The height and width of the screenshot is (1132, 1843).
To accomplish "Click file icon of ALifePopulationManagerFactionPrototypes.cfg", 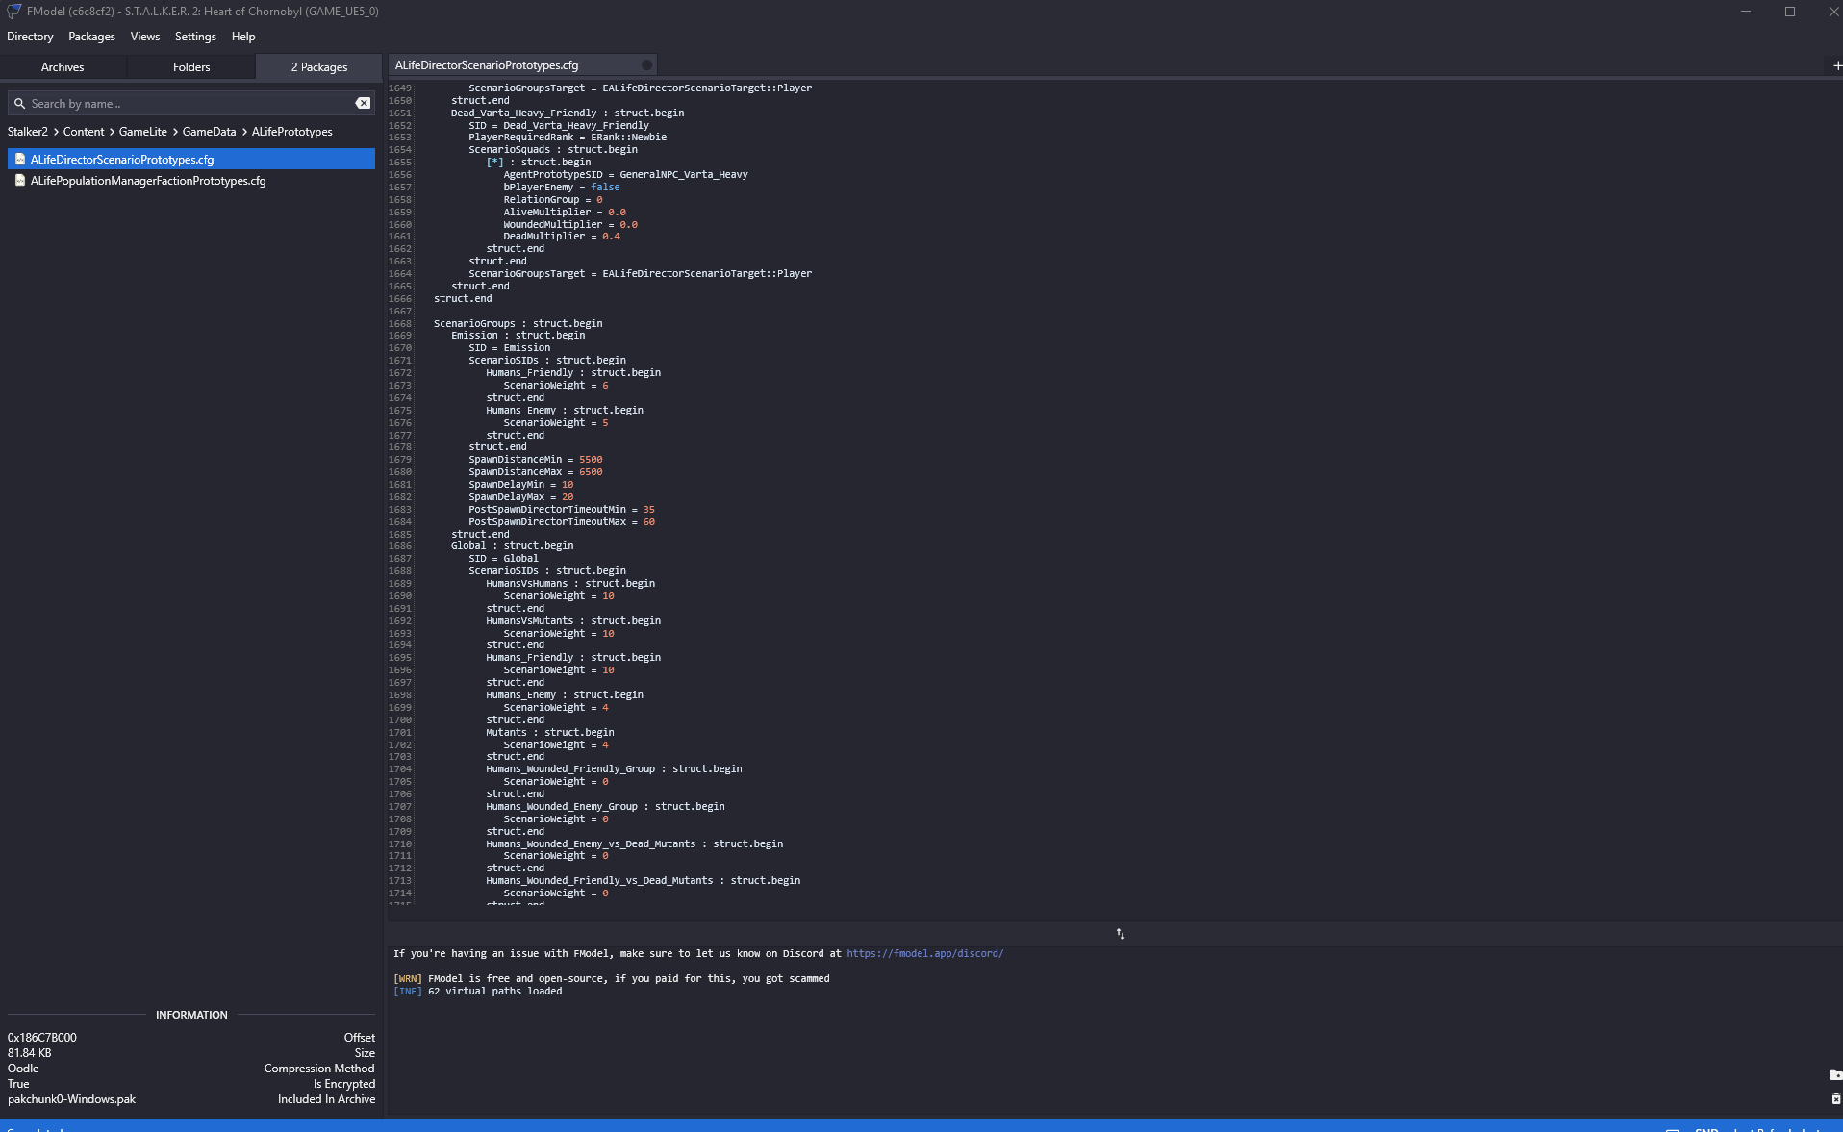I will pos(19,180).
